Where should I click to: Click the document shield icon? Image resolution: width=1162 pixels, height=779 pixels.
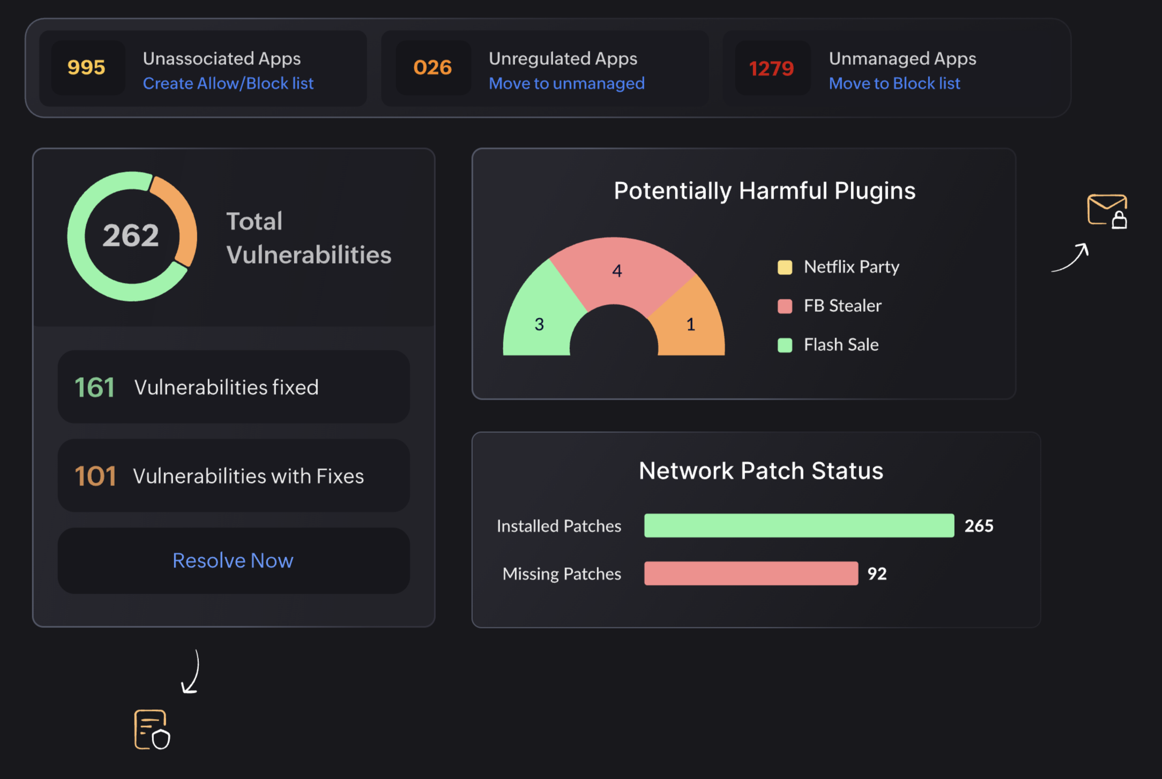pyautogui.click(x=152, y=729)
